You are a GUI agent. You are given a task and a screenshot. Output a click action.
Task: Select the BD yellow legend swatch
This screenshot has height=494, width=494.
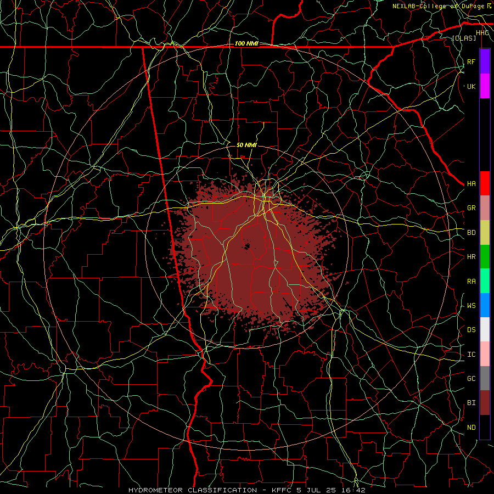(485, 232)
